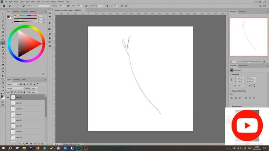Toggle lock position icon

pyautogui.click(x=18, y=92)
